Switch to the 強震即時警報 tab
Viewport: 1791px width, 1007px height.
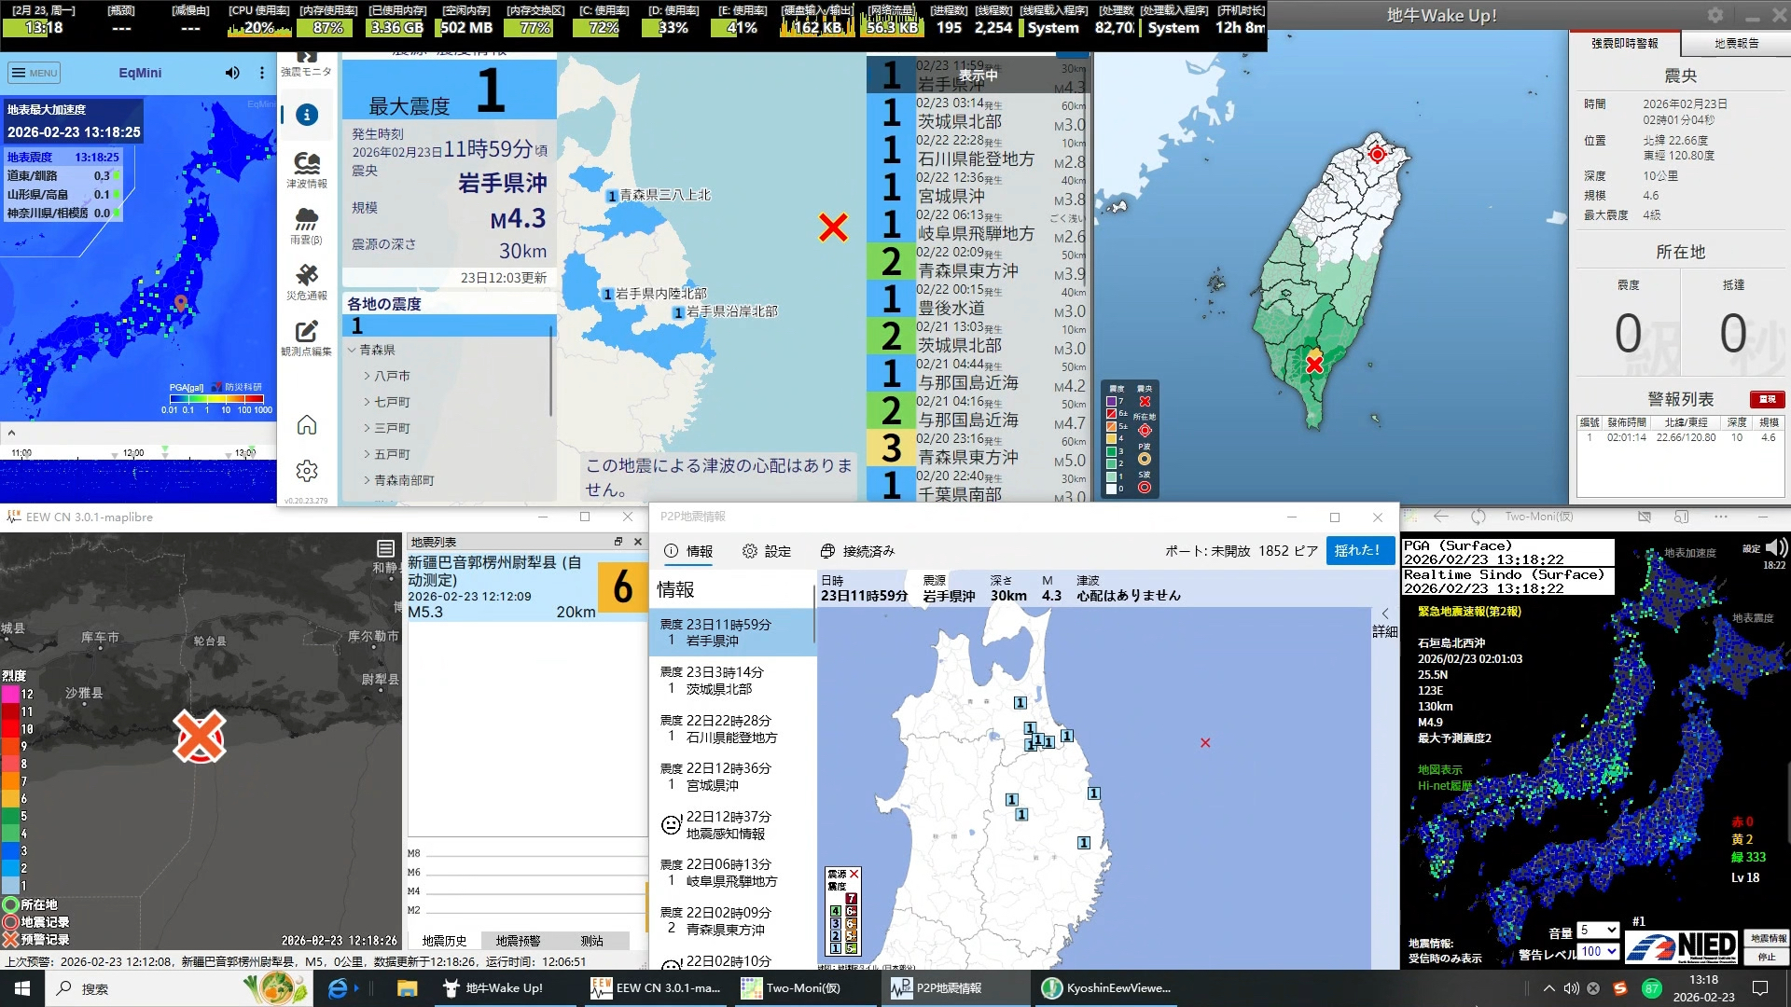(x=1624, y=44)
